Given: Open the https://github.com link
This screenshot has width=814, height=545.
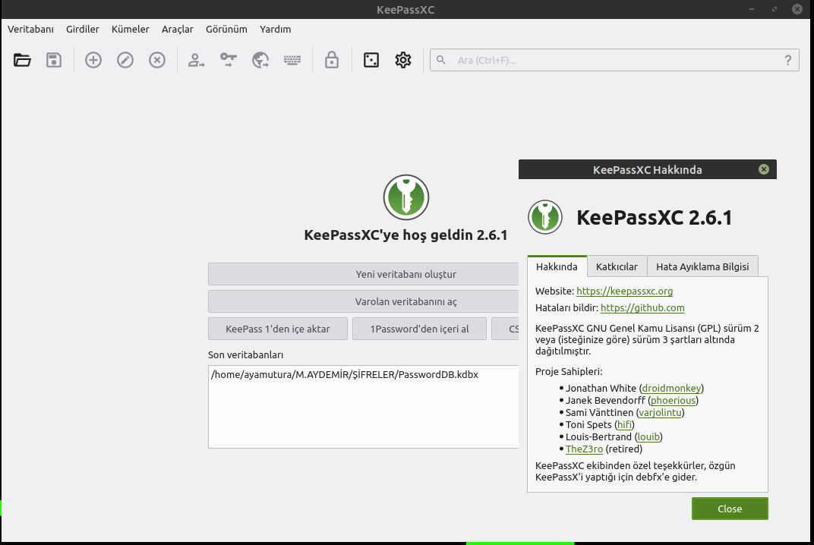Looking at the screenshot, I should (x=642, y=307).
